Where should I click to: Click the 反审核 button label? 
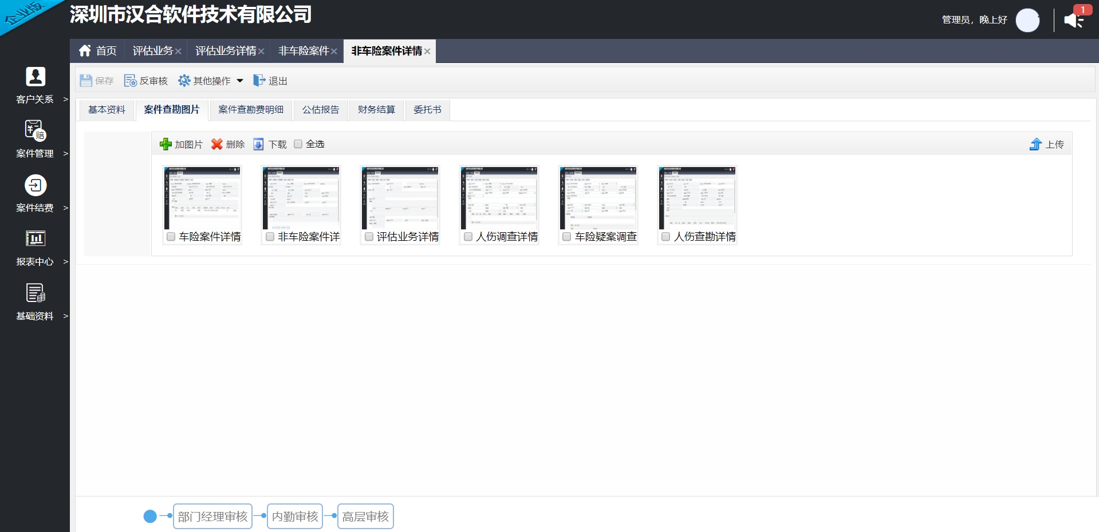tap(153, 81)
